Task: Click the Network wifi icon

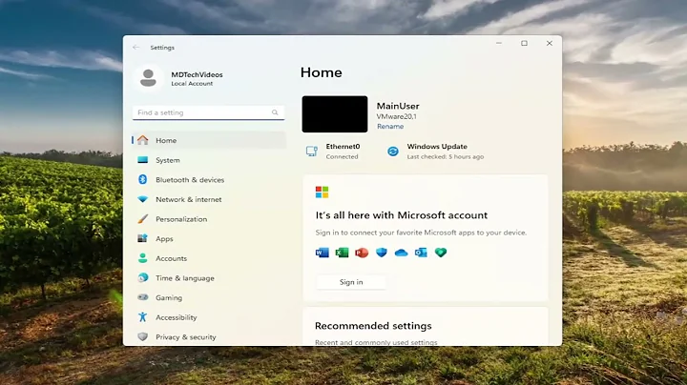Action: coord(143,199)
